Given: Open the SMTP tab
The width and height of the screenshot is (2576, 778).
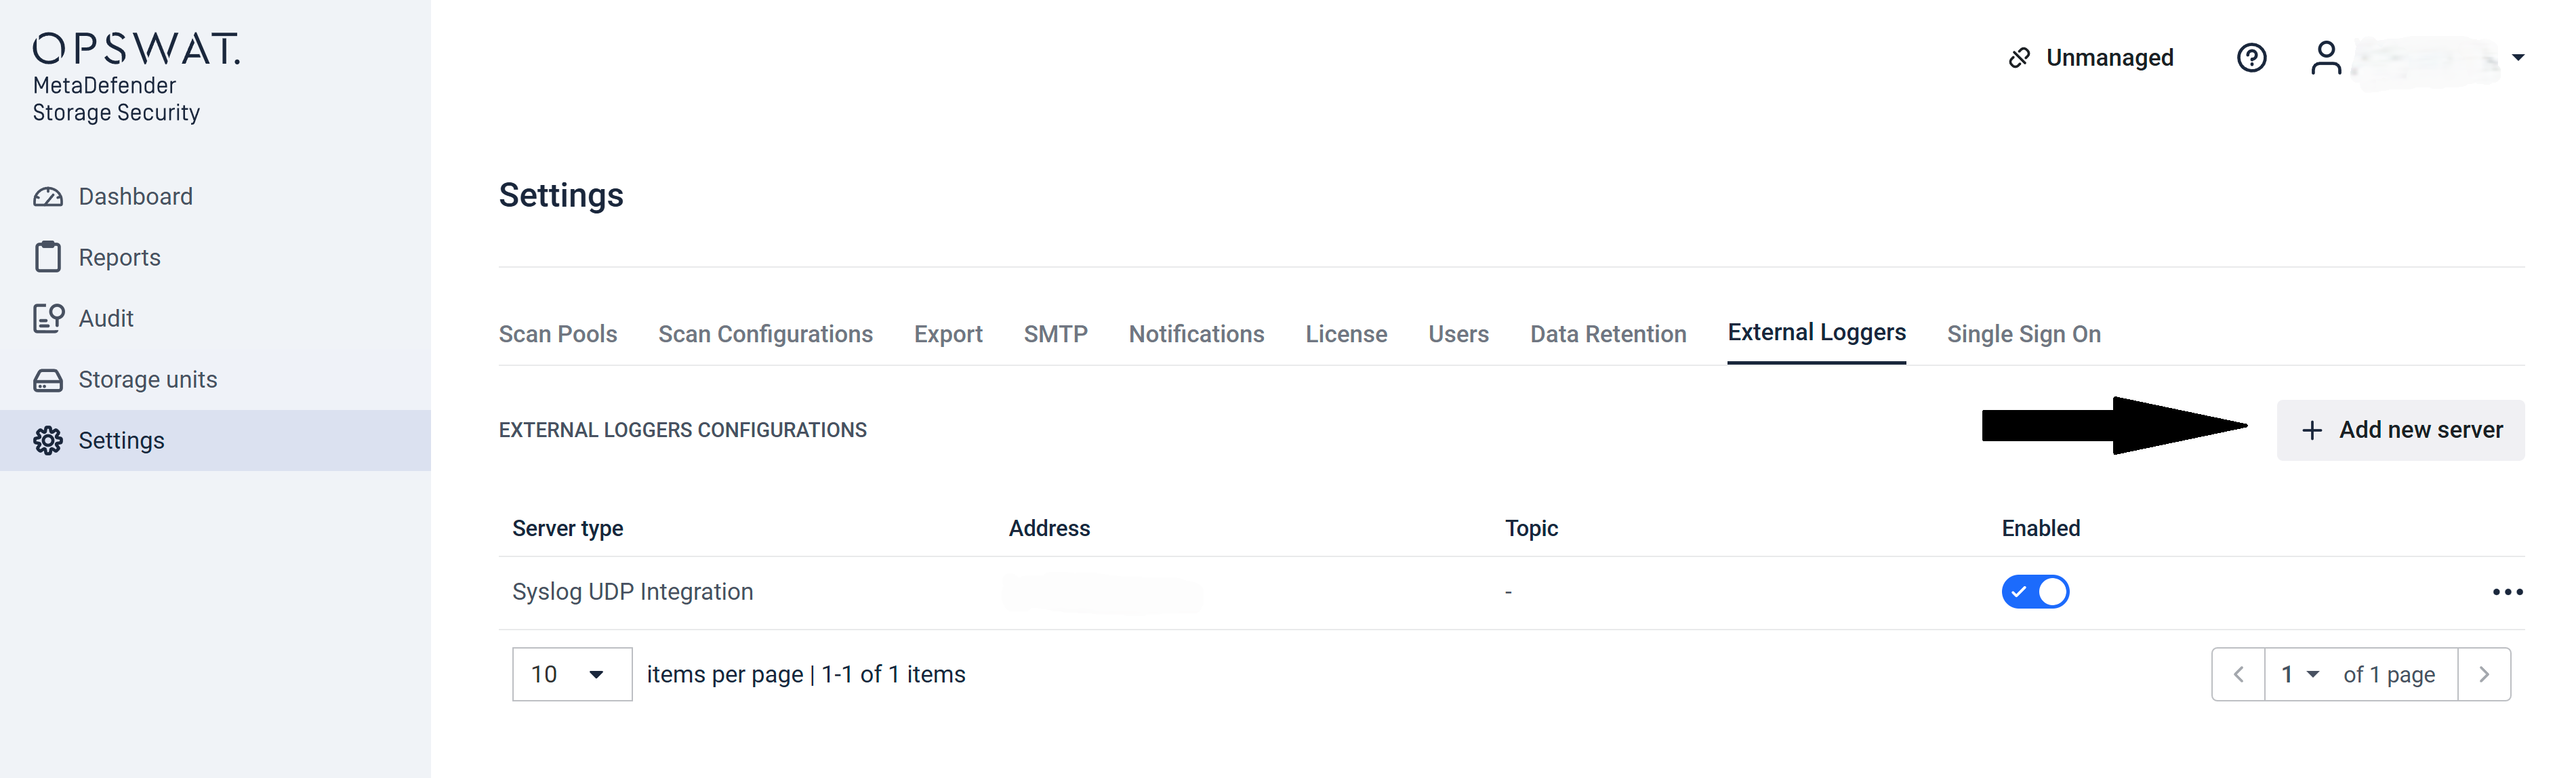Looking at the screenshot, I should (x=1055, y=334).
